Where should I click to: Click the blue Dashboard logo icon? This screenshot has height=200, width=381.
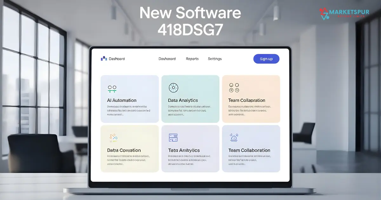[x=104, y=58]
